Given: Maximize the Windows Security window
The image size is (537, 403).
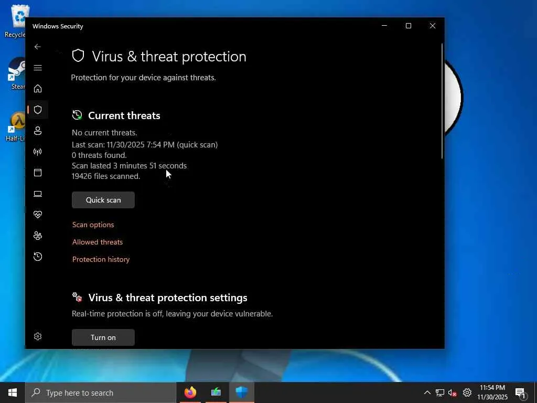Looking at the screenshot, I should (x=408, y=26).
